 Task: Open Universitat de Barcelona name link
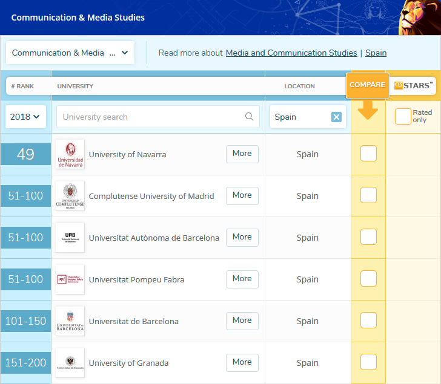[x=134, y=321]
